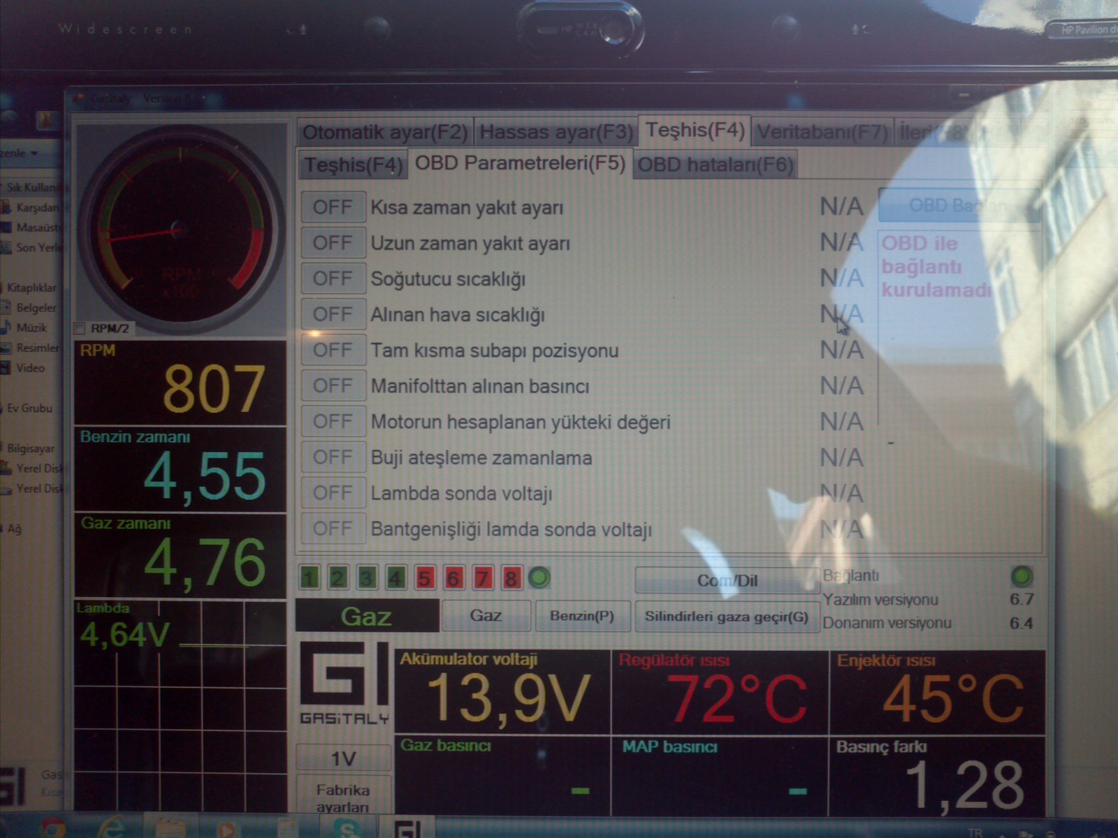Open Düzenle dropdown in Explorer window

click(19, 152)
